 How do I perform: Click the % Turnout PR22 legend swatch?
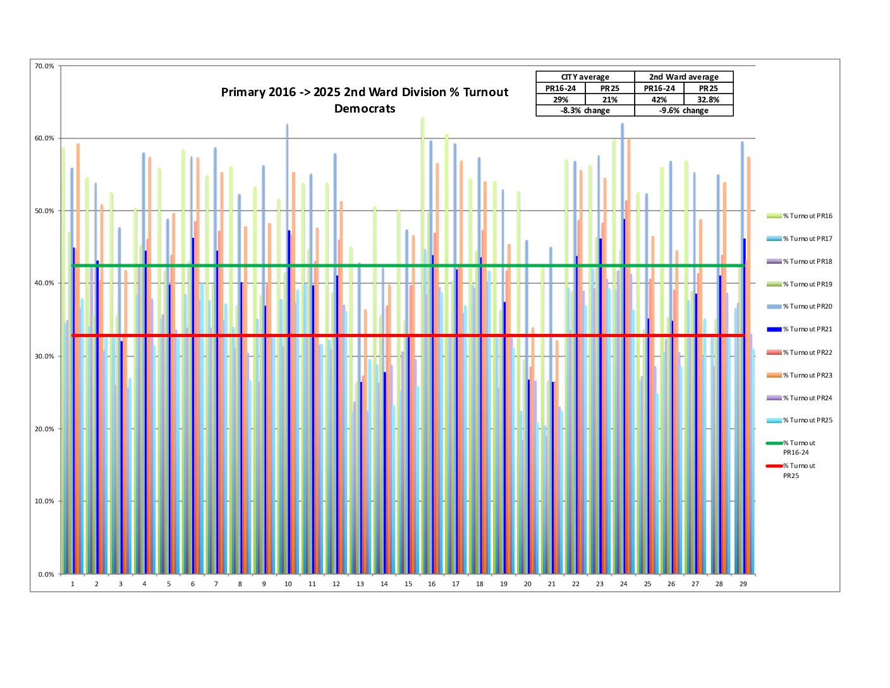tap(774, 352)
